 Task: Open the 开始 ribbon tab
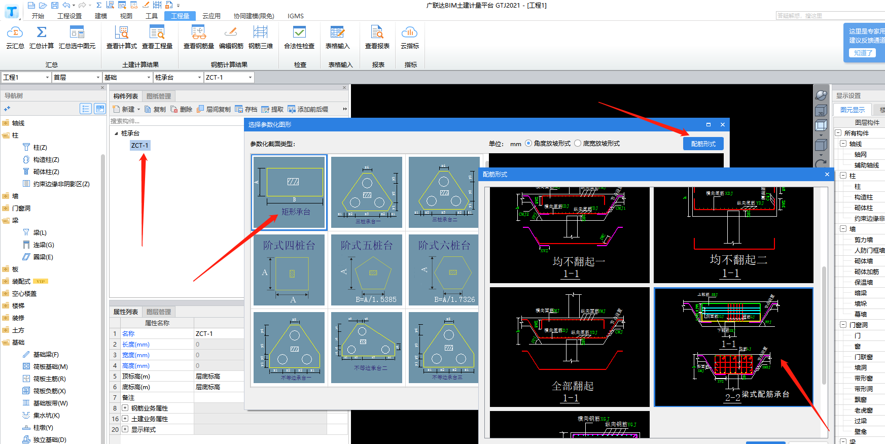click(x=38, y=16)
